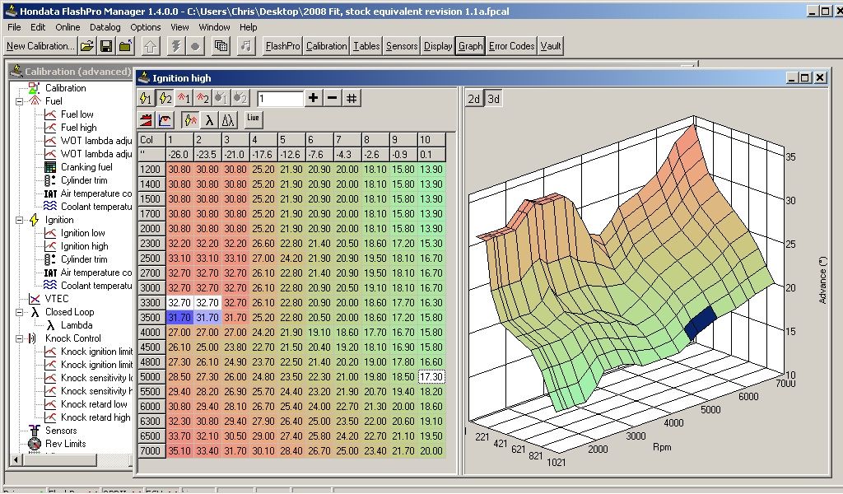843x494 pixels.
Task: Click the New Calibration button
Action: [x=40, y=46]
